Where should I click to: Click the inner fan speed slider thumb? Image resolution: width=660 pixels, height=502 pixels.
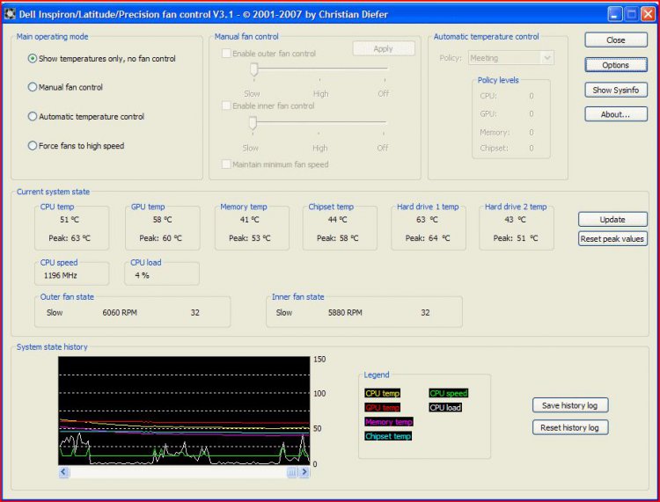click(253, 123)
